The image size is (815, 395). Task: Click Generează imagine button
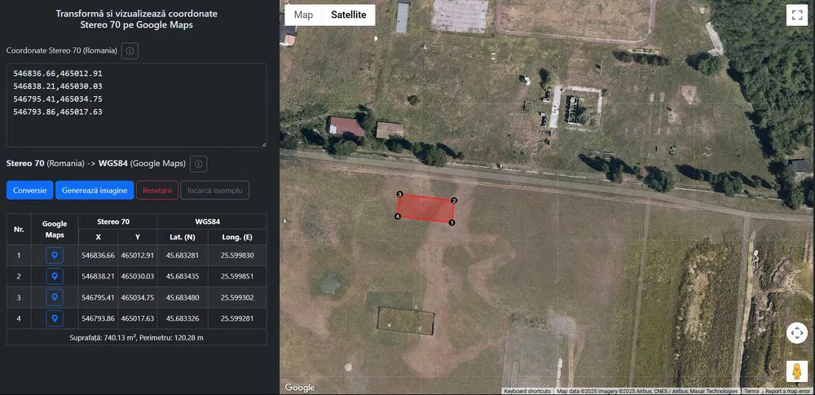pyautogui.click(x=95, y=191)
